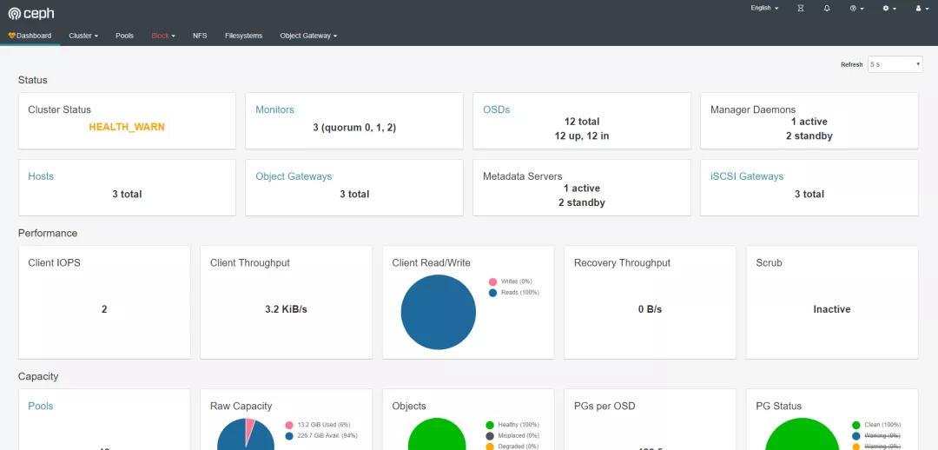Toggle the Reads (100%) legend swatch

click(493, 293)
